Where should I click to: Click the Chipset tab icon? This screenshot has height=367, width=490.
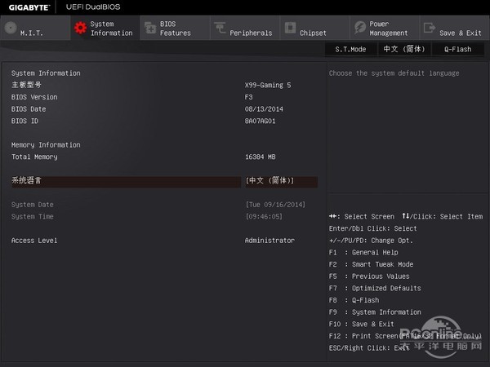pyautogui.click(x=290, y=28)
